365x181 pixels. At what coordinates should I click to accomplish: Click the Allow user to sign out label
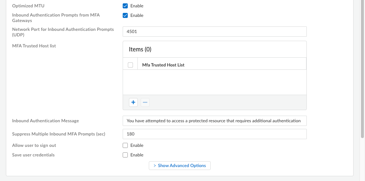(34, 145)
